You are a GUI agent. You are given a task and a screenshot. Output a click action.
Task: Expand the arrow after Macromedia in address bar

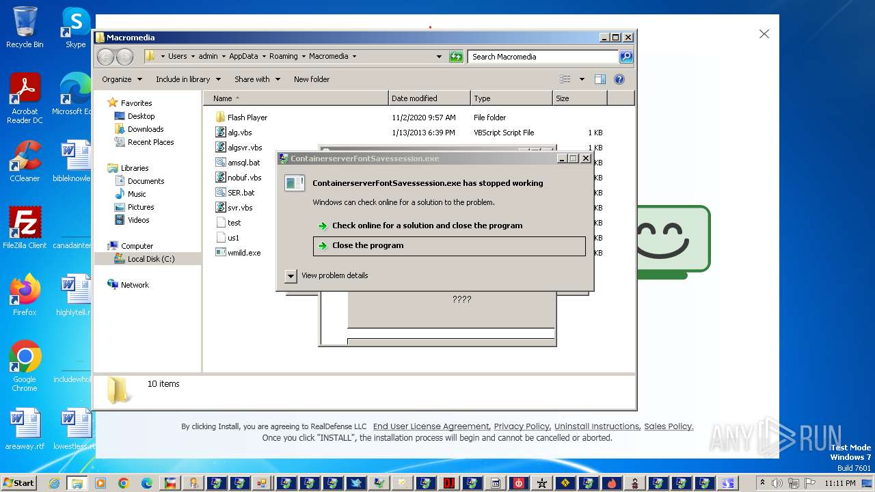(353, 57)
